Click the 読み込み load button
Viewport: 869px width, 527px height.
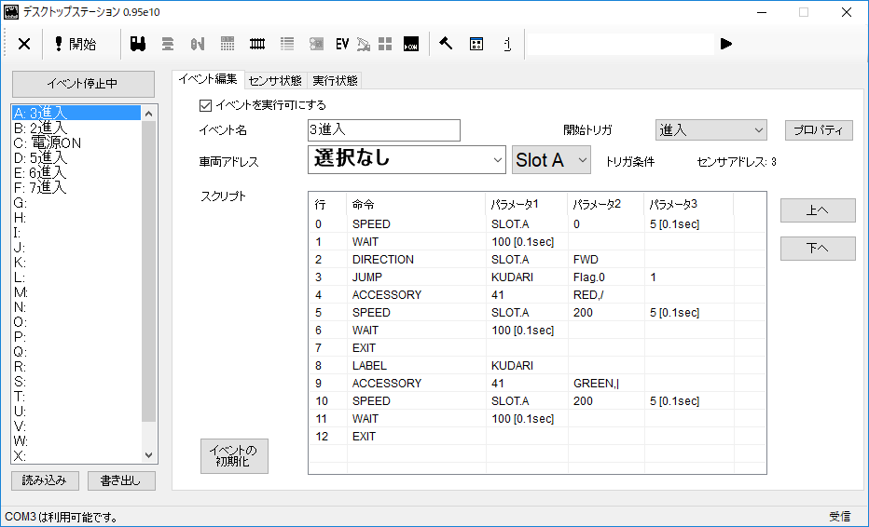click(x=45, y=480)
